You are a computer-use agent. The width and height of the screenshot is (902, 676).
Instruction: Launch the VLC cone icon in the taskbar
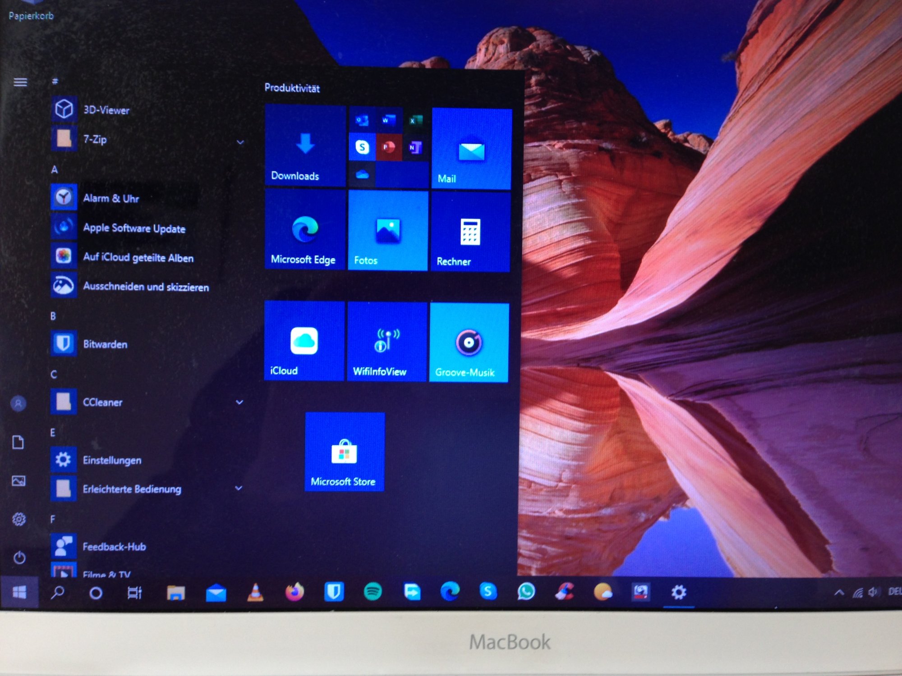255,592
